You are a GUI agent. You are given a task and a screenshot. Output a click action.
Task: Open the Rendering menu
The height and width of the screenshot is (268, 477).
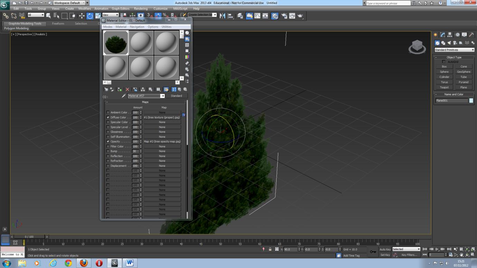pyautogui.click(x=141, y=9)
